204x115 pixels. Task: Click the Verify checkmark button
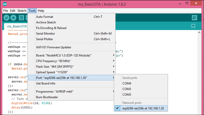coord(6,18)
